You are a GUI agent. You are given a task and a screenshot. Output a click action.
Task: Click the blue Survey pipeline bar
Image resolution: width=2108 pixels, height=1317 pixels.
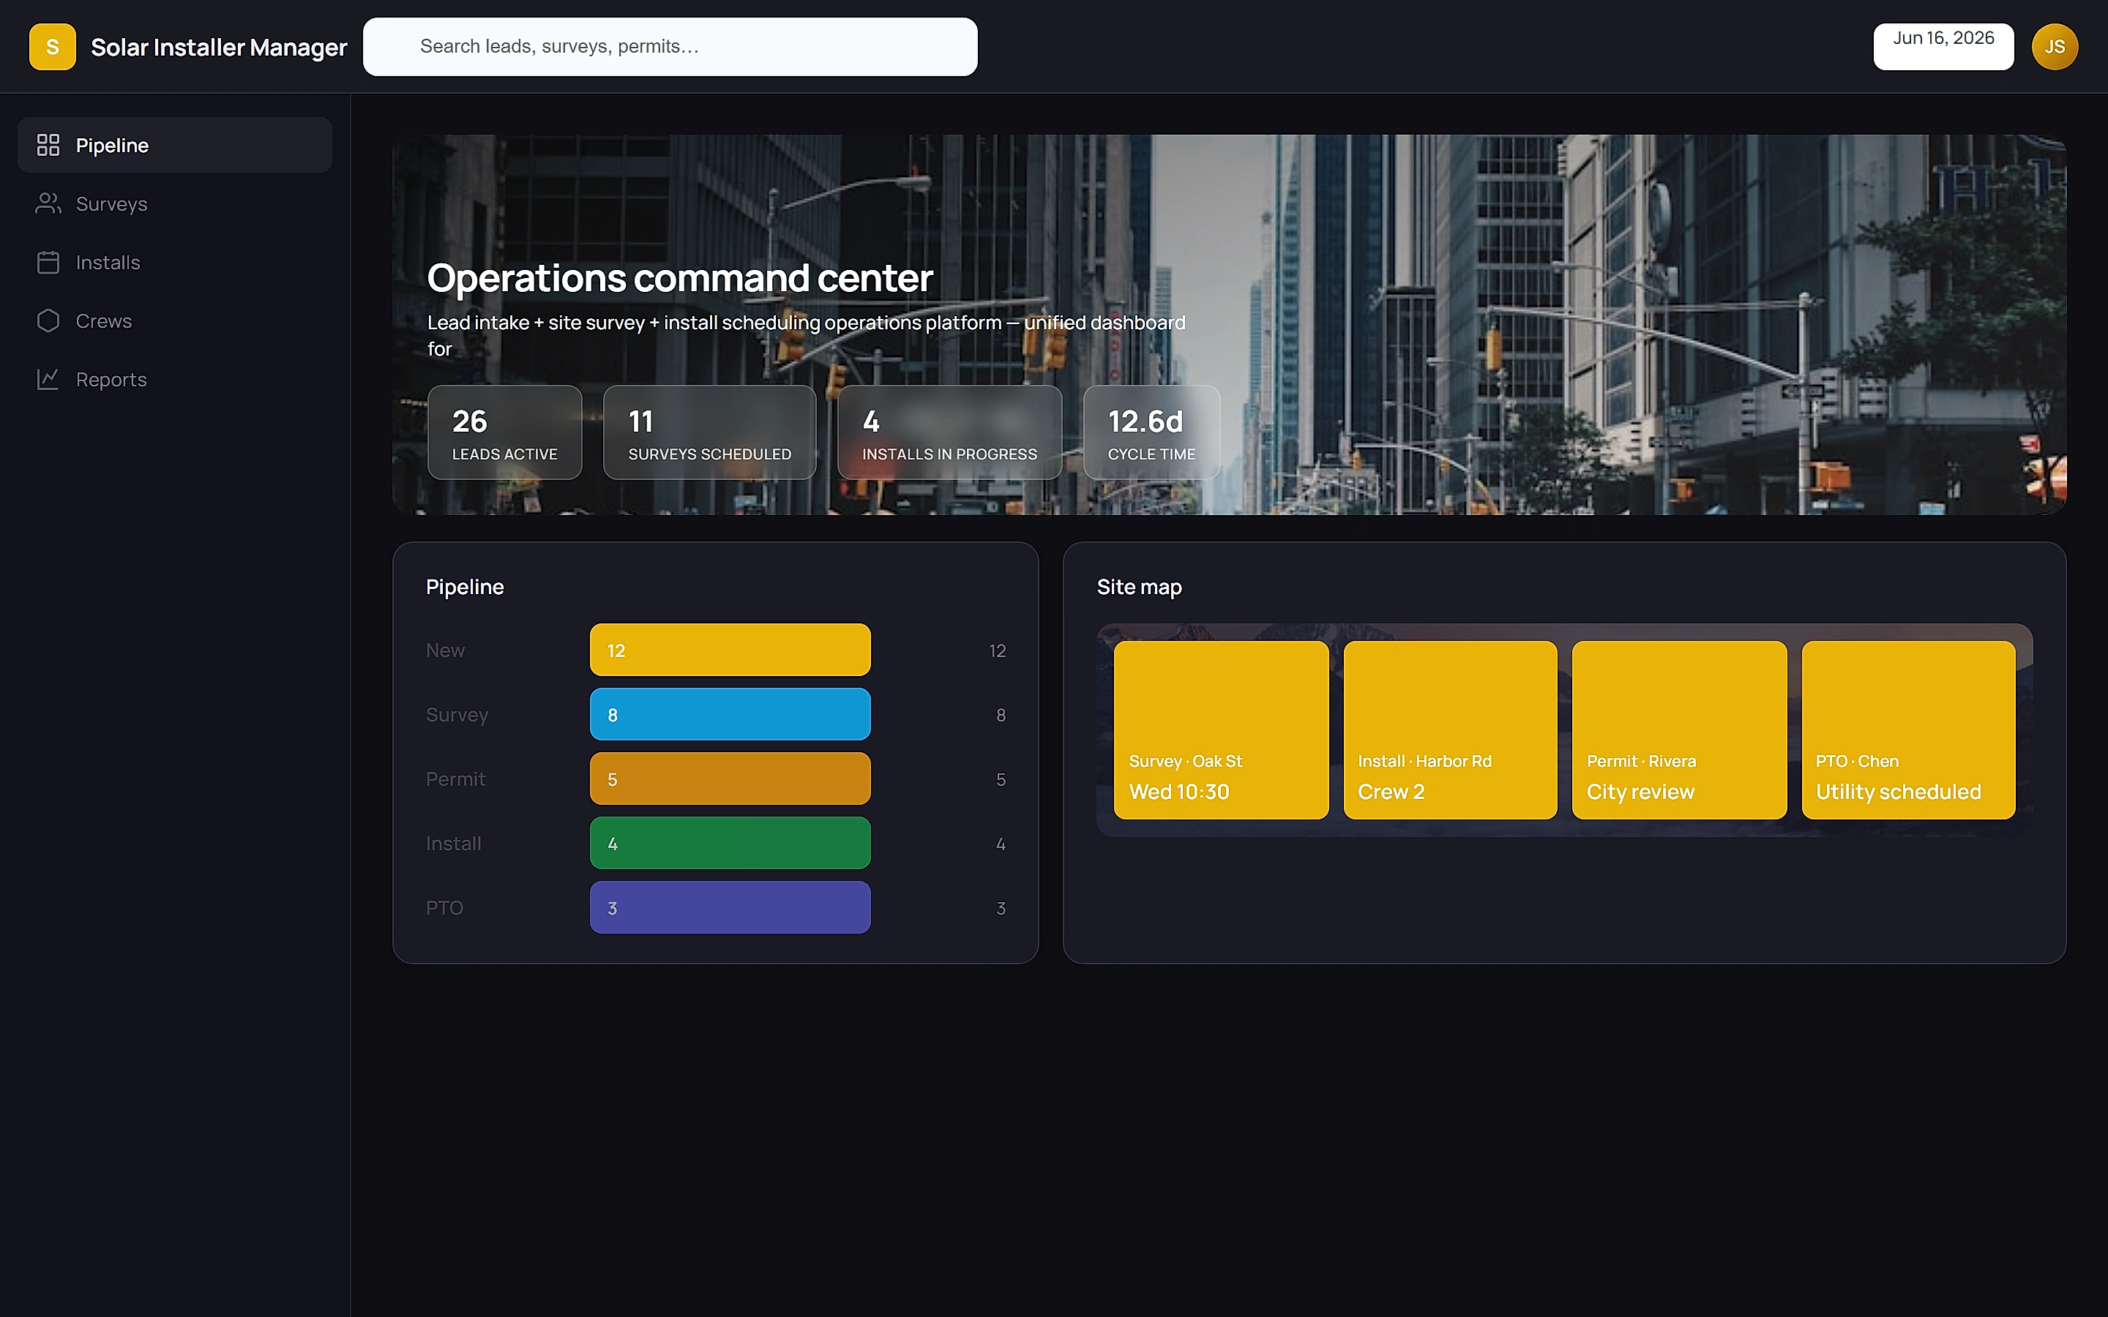click(x=730, y=714)
